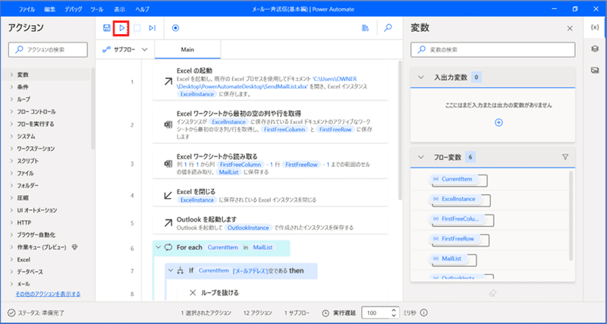Screen dimensions: 607x324
Task: Start the recorder with the circle icon
Action: 175,28
